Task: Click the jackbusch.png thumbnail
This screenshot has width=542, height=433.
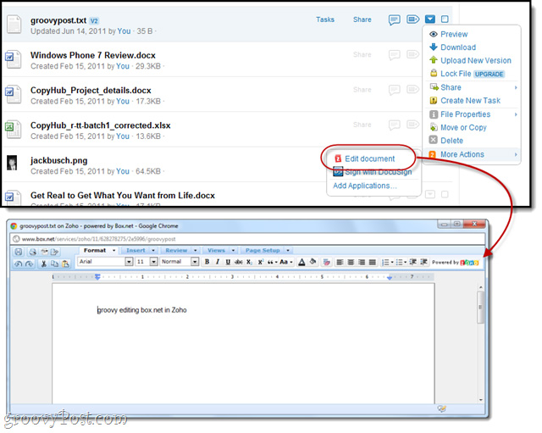Action: tap(12, 163)
